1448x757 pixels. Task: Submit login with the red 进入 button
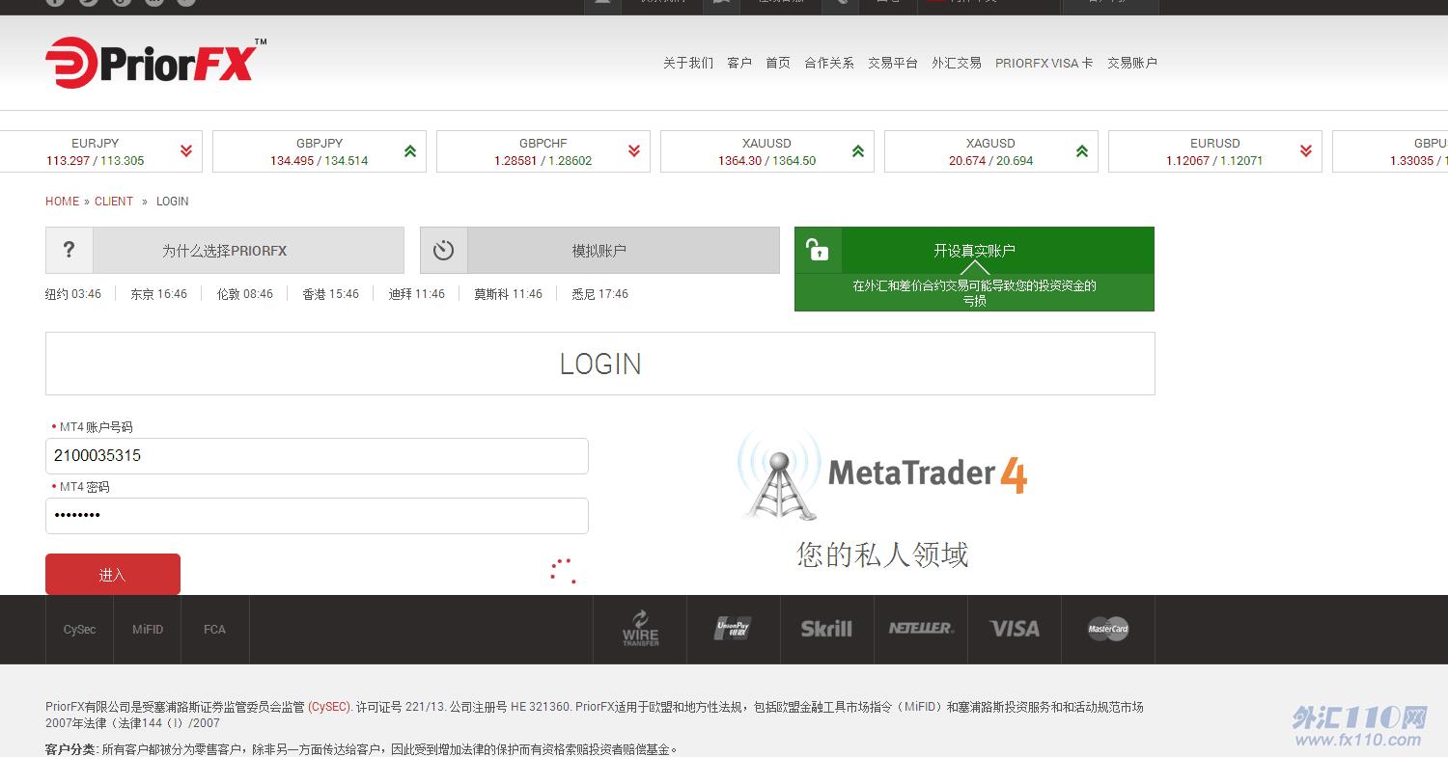click(x=113, y=574)
